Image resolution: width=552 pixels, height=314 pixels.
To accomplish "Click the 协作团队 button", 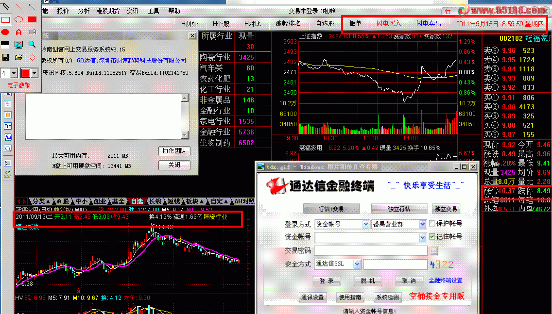I will click(174, 151).
